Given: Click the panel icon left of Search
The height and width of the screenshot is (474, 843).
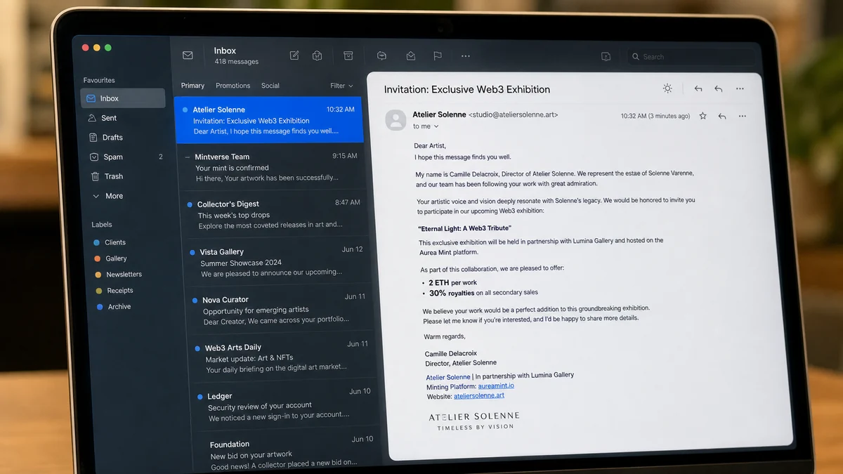Looking at the screenshot, I should [606, 57].
